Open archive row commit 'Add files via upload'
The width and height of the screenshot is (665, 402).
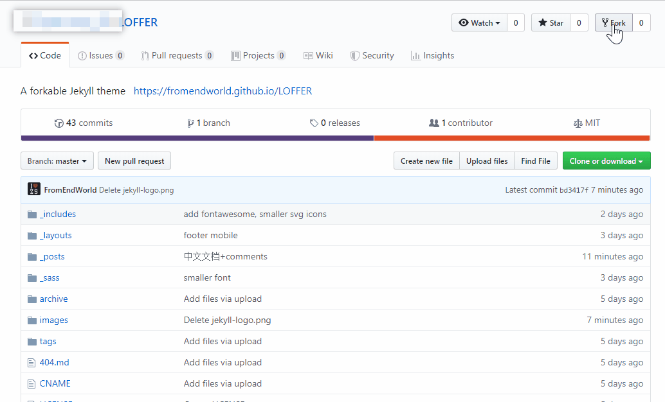pos(223,299)
